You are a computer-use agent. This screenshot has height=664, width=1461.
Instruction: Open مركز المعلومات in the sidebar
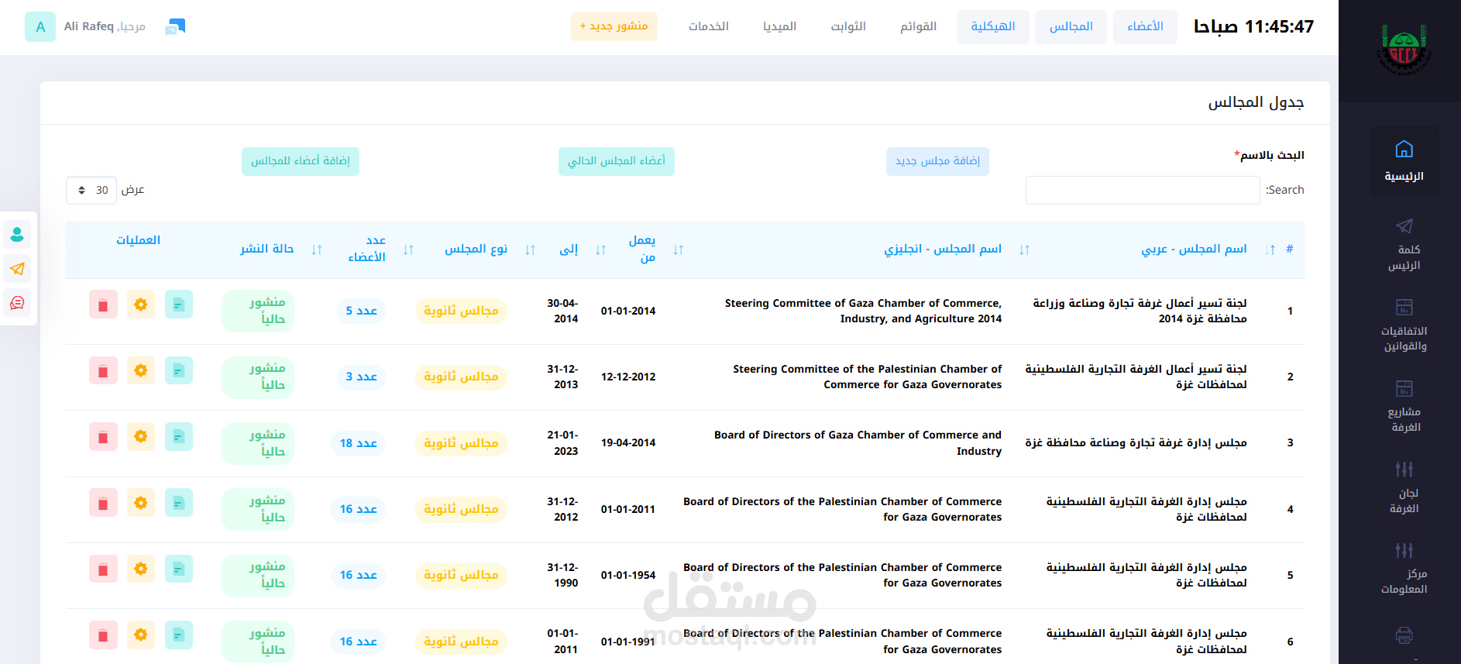coord(1404,569)
